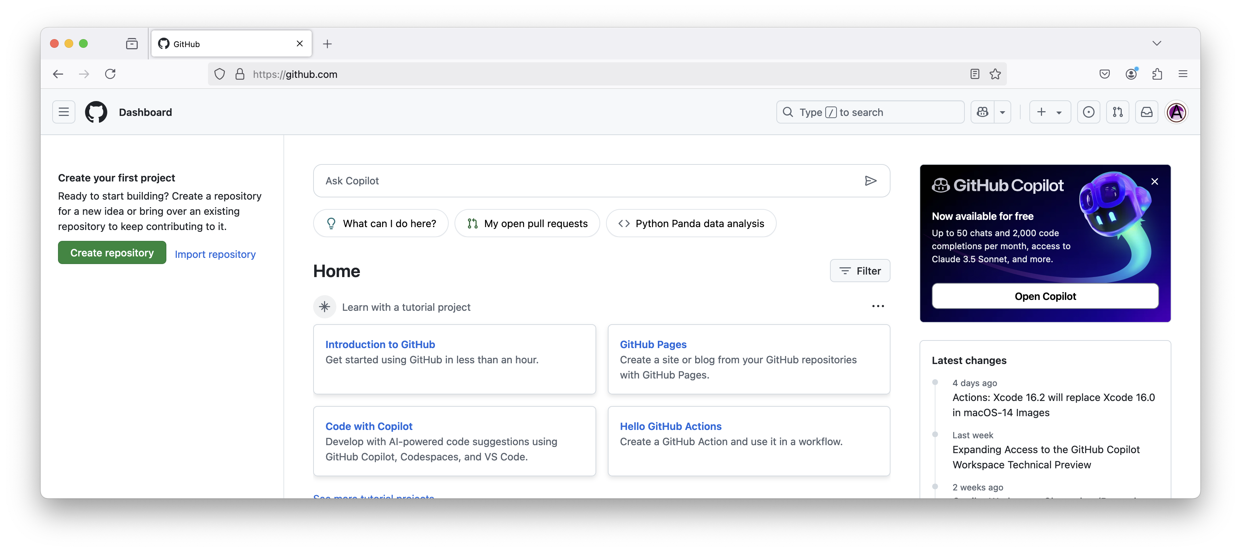1241x552 pixels.
Task: Open the Pull requests header icon
Action: click(x=1118, y=112)
